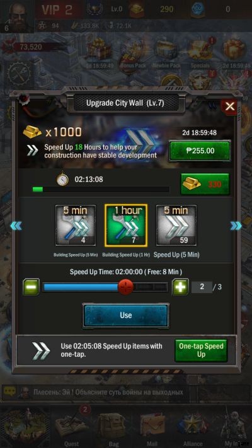Click the speed-up quantity slider handle
The image size is (252, 448).
pyautogui.click(x=126, y=287)
